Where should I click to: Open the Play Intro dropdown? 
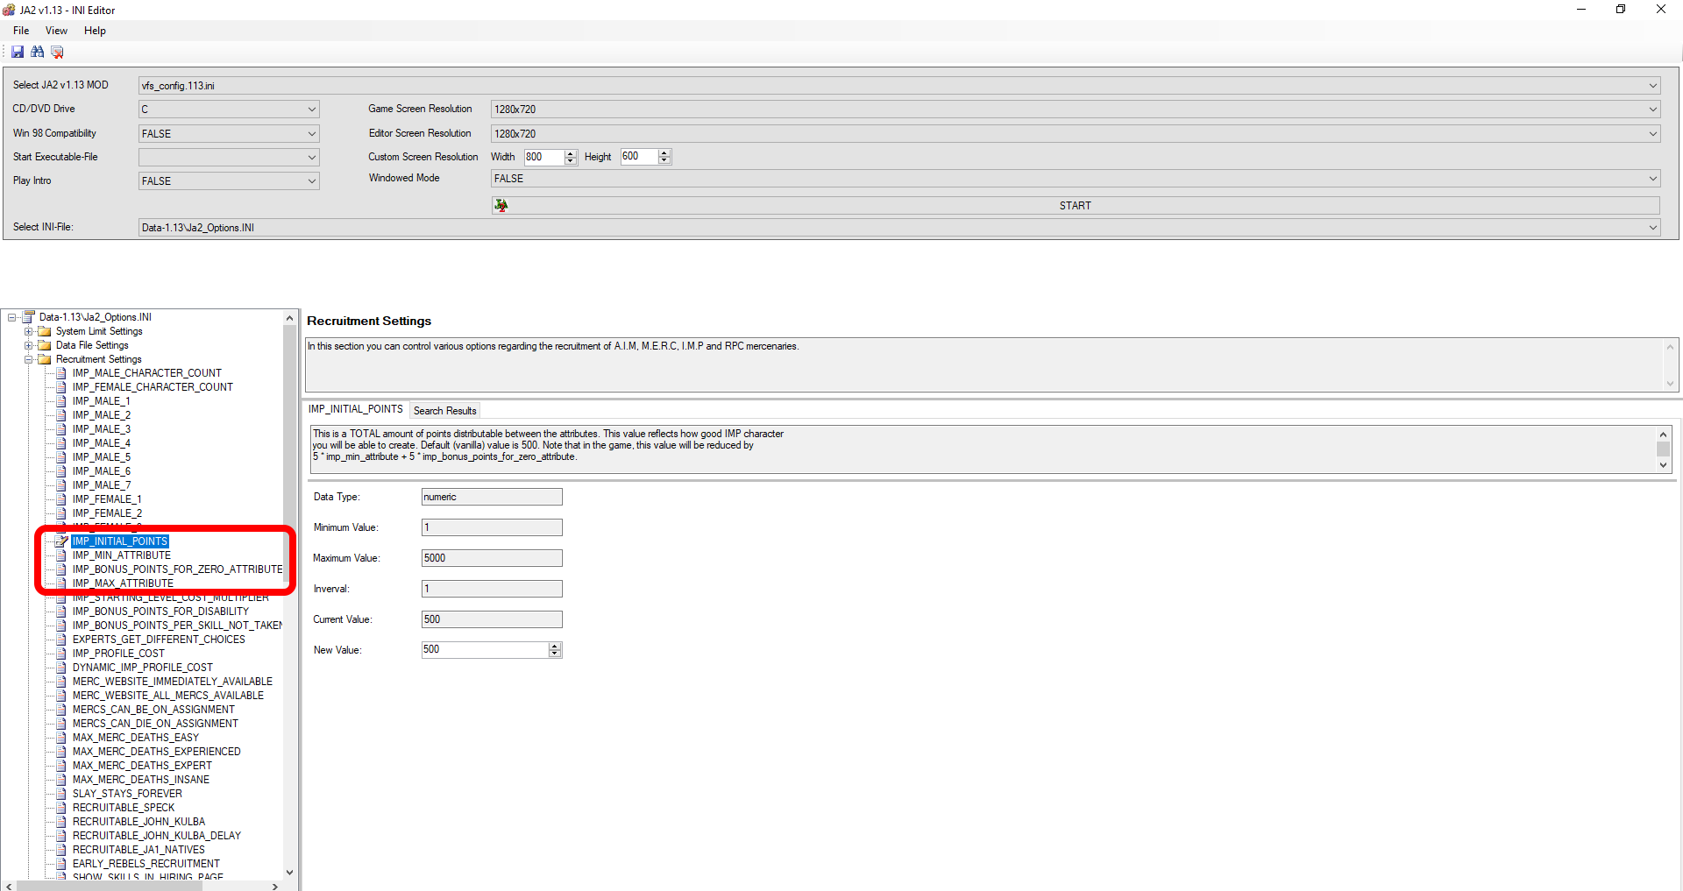pyautogui.click(x=311, y=181)
